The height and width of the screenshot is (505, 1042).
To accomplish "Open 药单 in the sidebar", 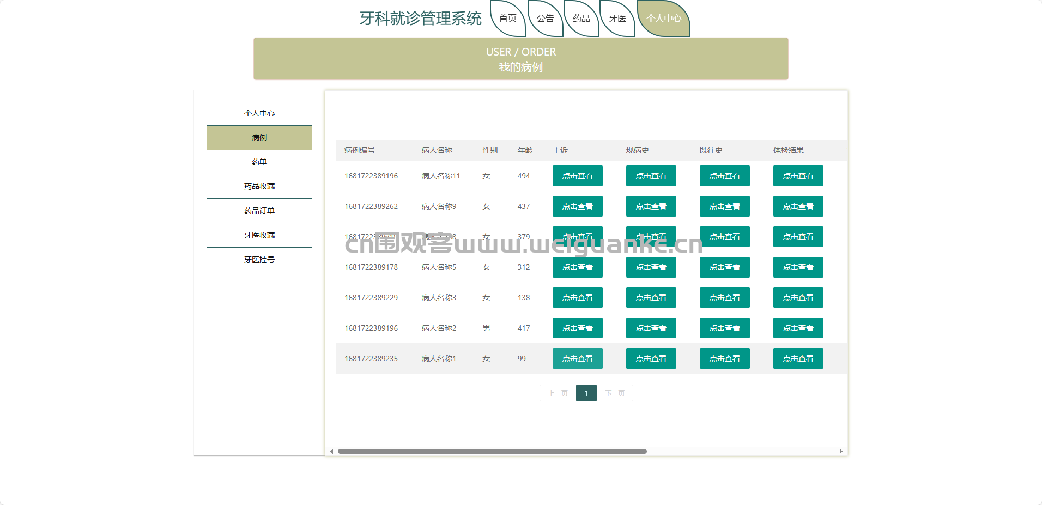I will pyautogui.click(x=259, y=162).
